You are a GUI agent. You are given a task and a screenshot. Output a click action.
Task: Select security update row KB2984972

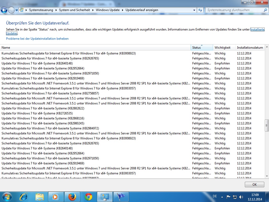[x=132, y=128]
